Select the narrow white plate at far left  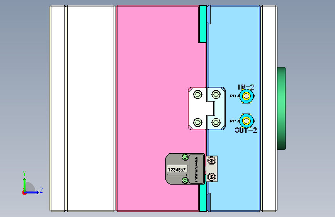pyautogui.click(x=57, y=108)
